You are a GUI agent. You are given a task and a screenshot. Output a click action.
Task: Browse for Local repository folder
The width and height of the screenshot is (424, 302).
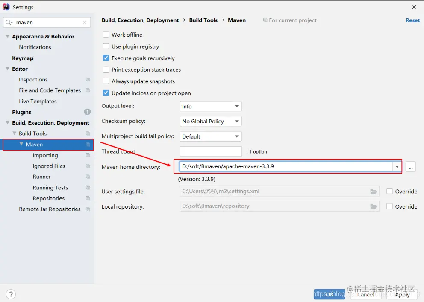374,206
